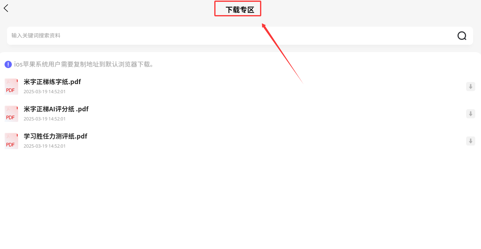Click the PDF icon of 学习胜任力测评纸

pos(11,141)
